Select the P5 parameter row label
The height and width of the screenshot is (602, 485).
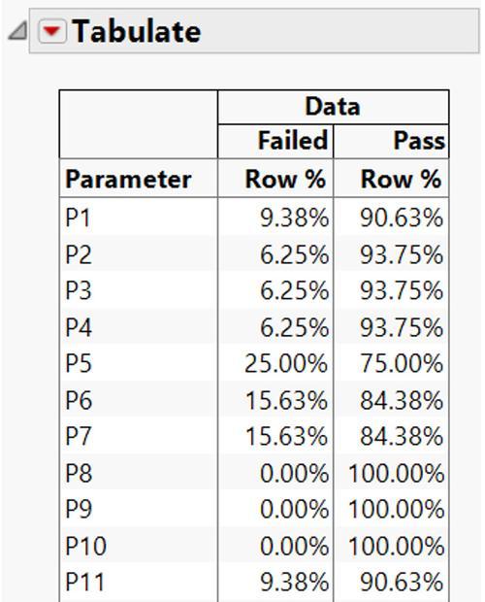[79, 363]
